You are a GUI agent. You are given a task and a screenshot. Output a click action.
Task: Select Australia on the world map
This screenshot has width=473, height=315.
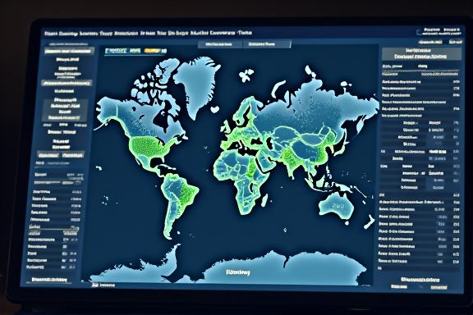click(x=337, y=207)
